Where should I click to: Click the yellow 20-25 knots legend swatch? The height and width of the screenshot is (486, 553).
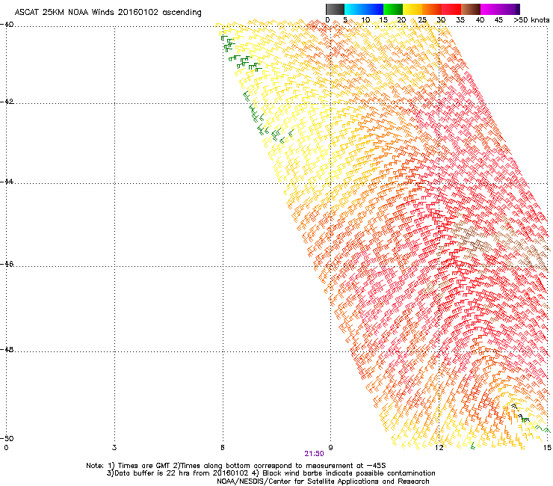coord(413,9)
